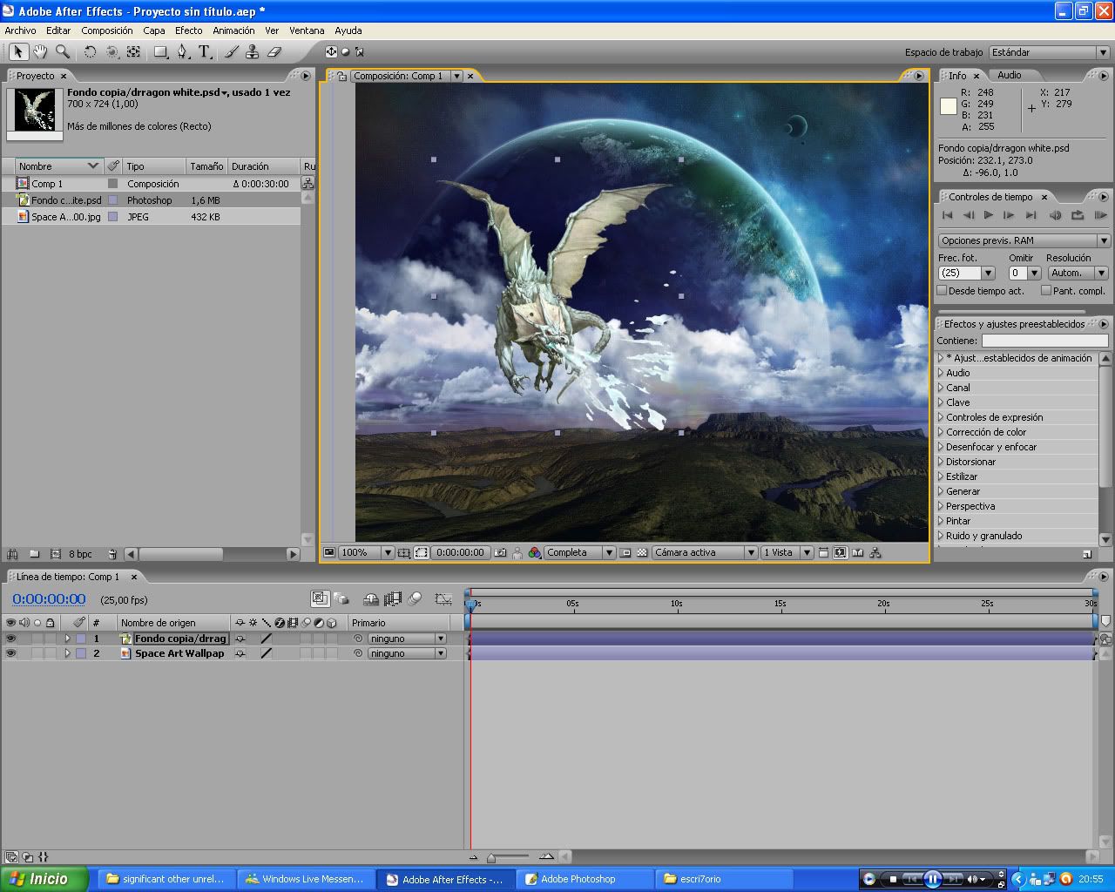Open the Archivo menu
Image resolution: width=1115 pixels, height=892 pixels.
pos(20,30)
